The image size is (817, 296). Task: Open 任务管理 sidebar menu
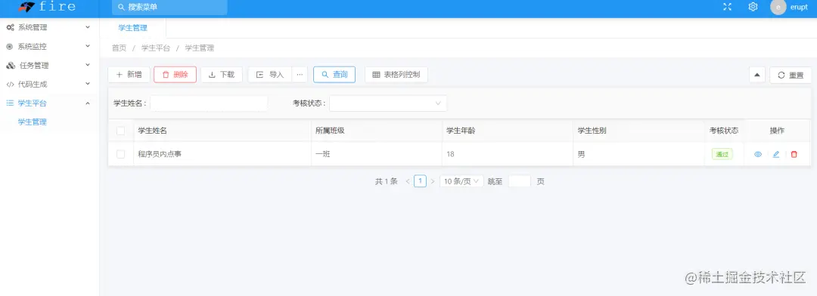pos(49,66)
